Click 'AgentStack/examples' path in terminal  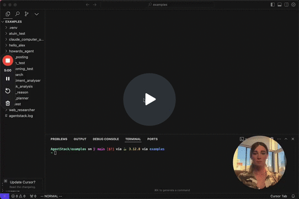(x=68, y=149)
